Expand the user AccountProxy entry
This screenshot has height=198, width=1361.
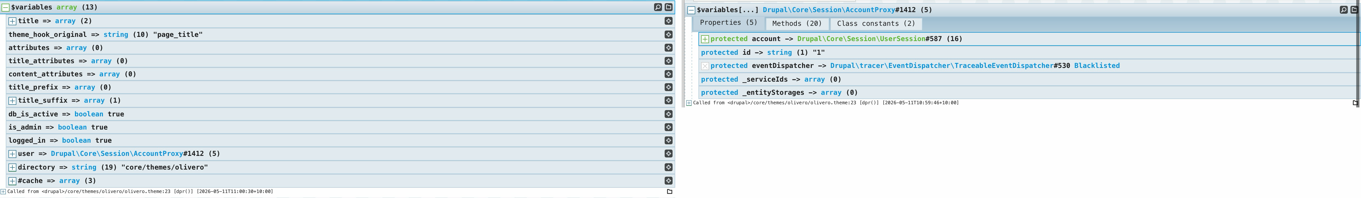coord(12,154)
